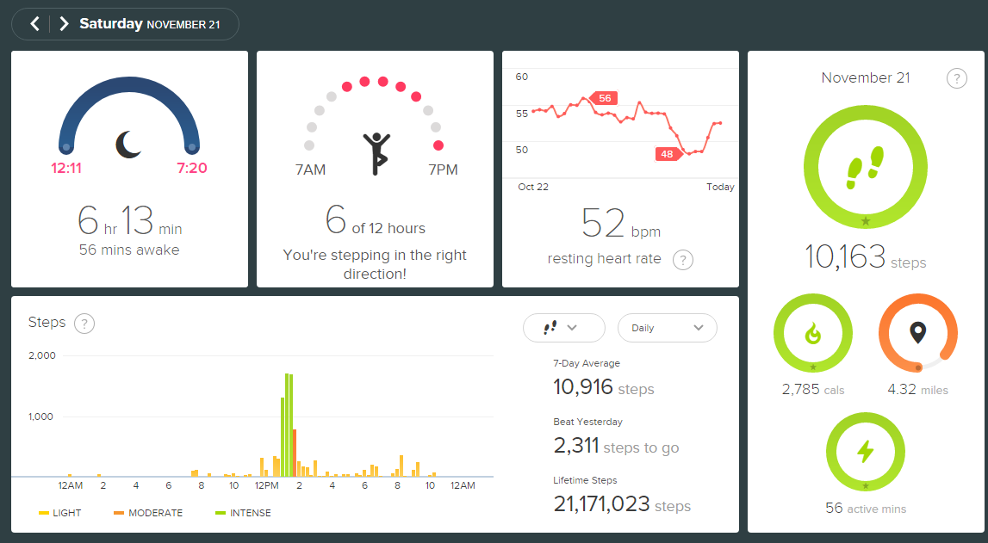Viewport: 988px width, 543px height.
Task: Select the 48 bpm low marker
Action: click(x=668, y=153)
